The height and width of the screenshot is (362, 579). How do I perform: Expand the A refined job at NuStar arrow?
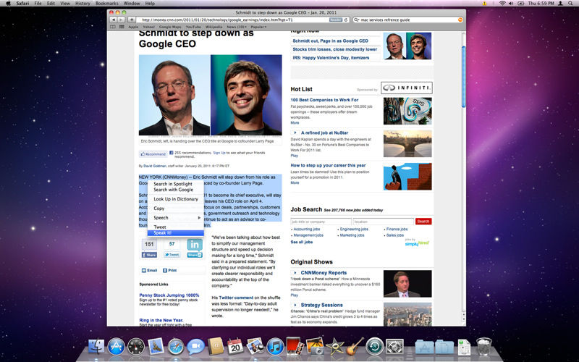(295, 132)
